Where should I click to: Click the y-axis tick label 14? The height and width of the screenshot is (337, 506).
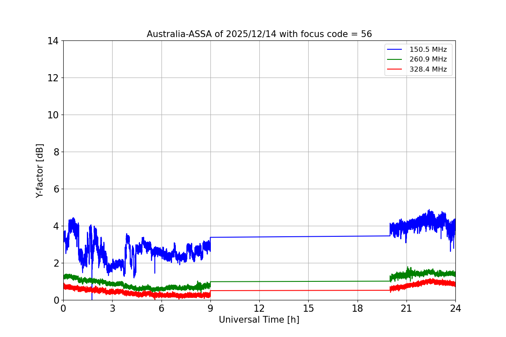coord(53,41)
